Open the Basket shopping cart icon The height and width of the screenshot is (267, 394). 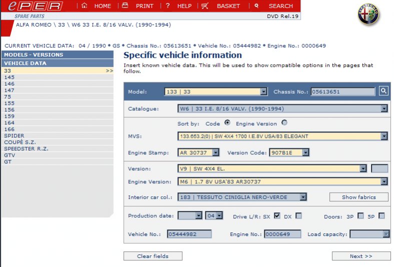pyautogui.click(x=205, y=6)
